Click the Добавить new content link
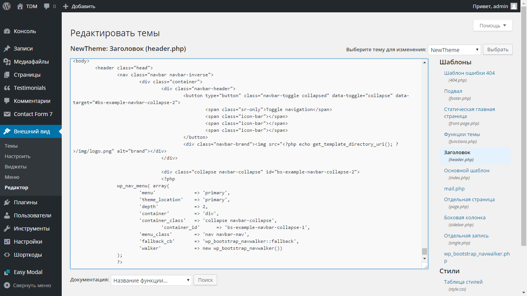This screenshot has height=296, width=527. click(x=83, y=6)
